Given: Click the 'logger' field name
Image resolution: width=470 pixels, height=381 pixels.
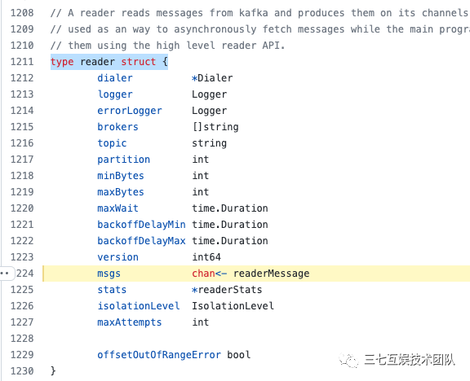Looking at the screenshot, I should pos(115,94).
